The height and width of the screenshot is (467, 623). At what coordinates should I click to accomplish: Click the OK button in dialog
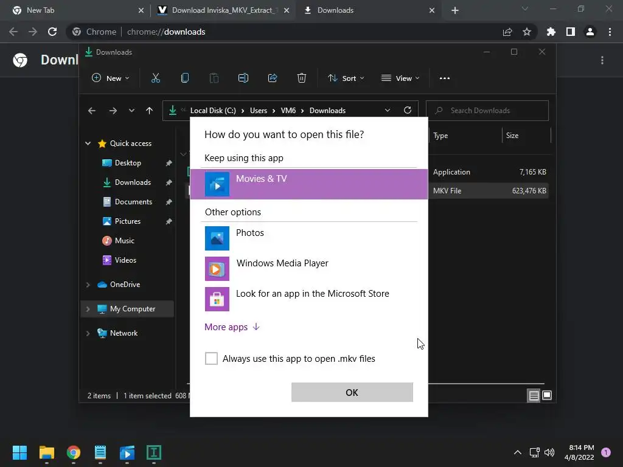(352, 392)
